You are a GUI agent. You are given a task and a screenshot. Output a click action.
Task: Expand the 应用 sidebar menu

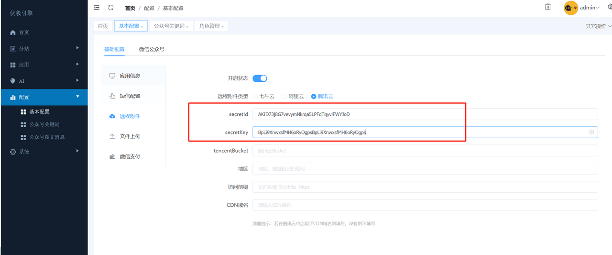coord(77,64)
